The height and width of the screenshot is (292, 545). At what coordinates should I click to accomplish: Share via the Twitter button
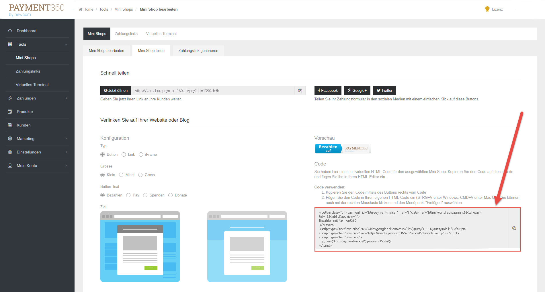coord(384,91)
